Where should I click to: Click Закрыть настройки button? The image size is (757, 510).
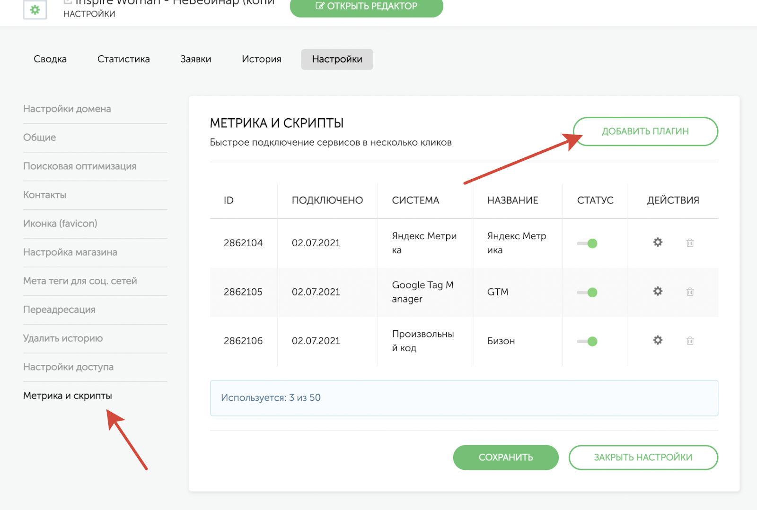coord(643,457)
